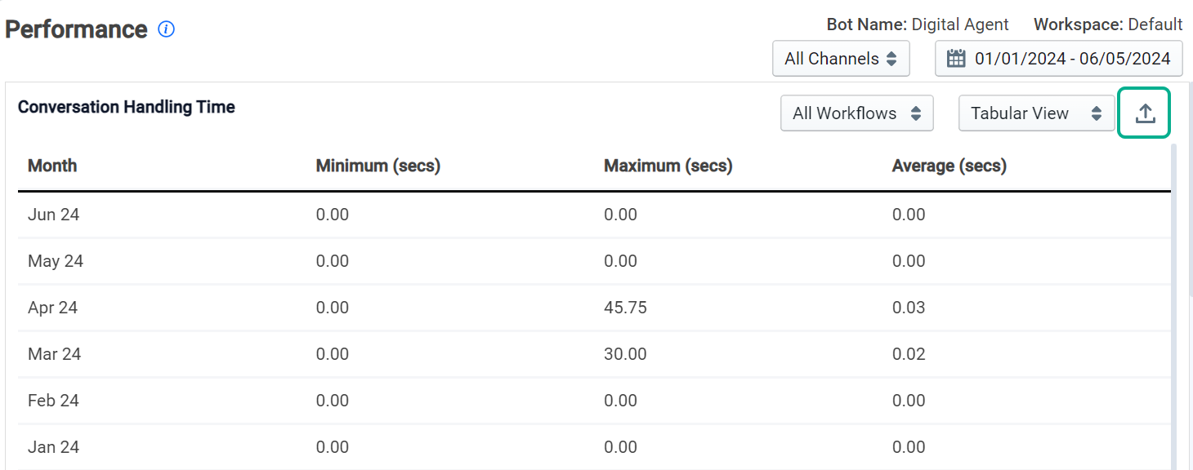
Task: Select the Apr 24 table row
Action: [594, 308]
